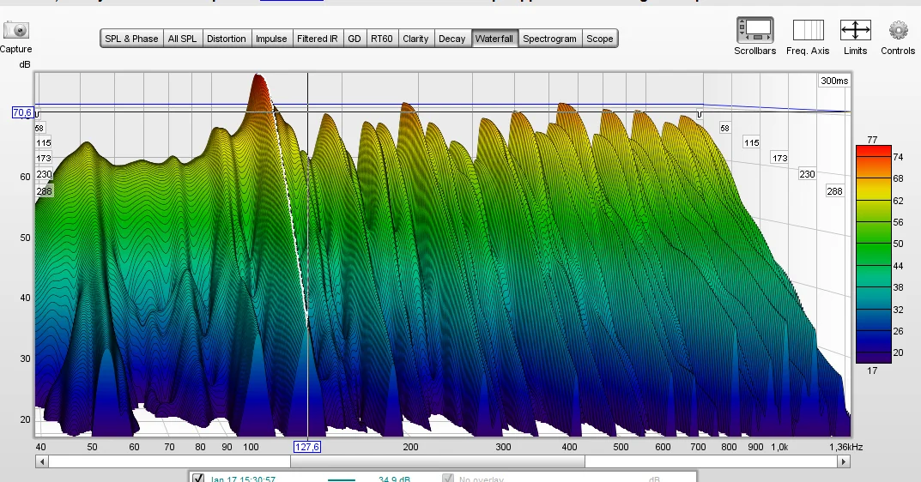The image size is (921, 482).
Task: Switch to the SPL & Phase tab
Action: pyautogui.click(x=131, y=39)
